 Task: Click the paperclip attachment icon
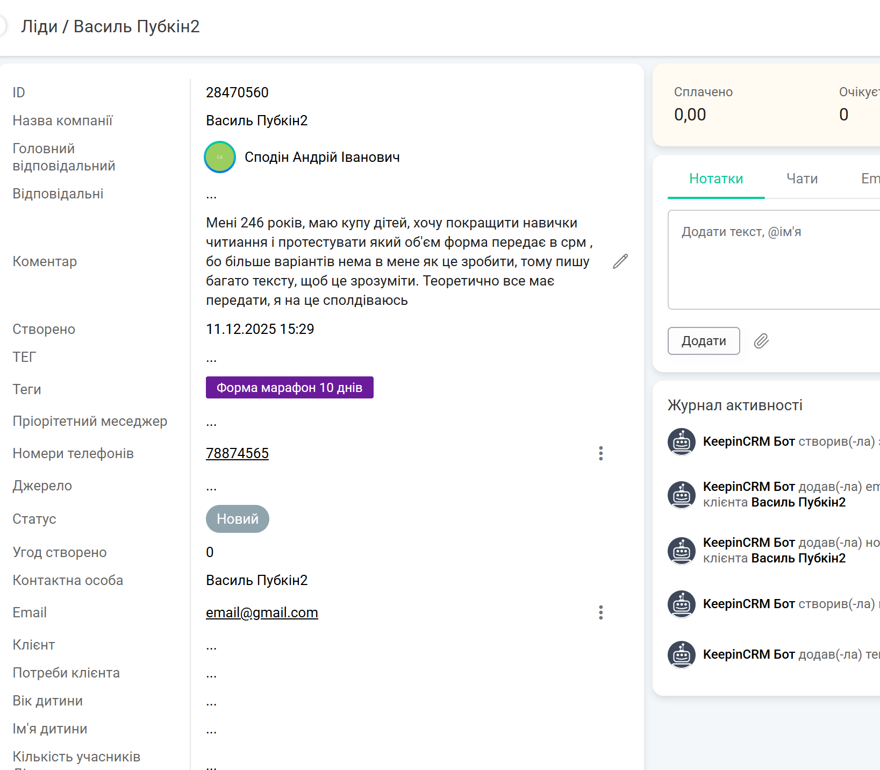tap(761, 341)
